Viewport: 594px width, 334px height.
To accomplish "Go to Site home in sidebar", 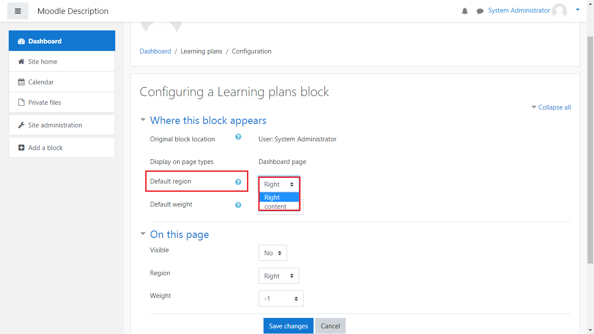I will point(43,62).
